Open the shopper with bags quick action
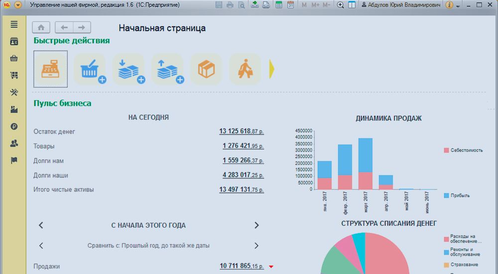This screenshot has width=498, height=274. [x=245, y=69]
